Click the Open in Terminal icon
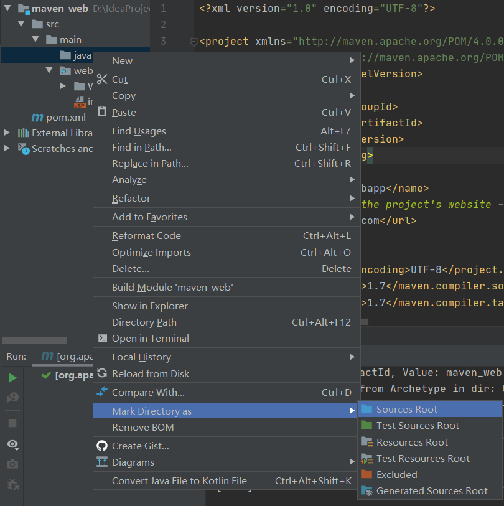This screenshot has height=506, width=504. click(103, 338)
